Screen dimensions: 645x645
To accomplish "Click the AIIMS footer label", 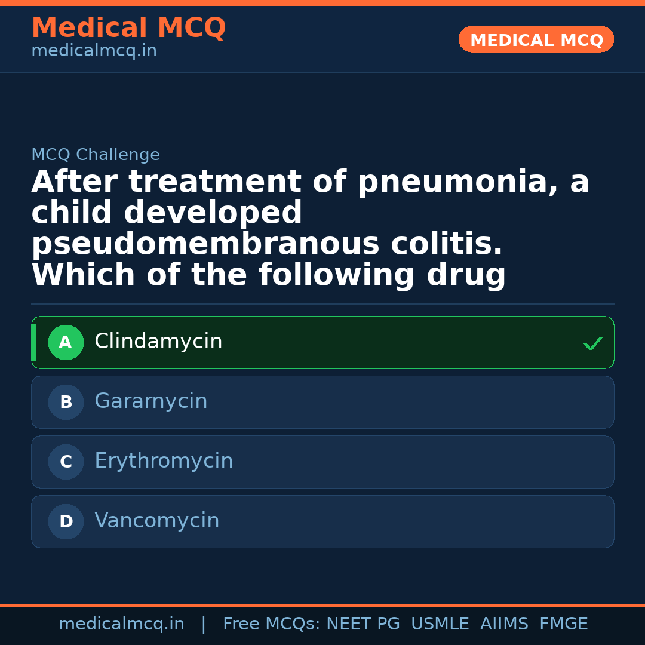I will click(x=504, y=624).
